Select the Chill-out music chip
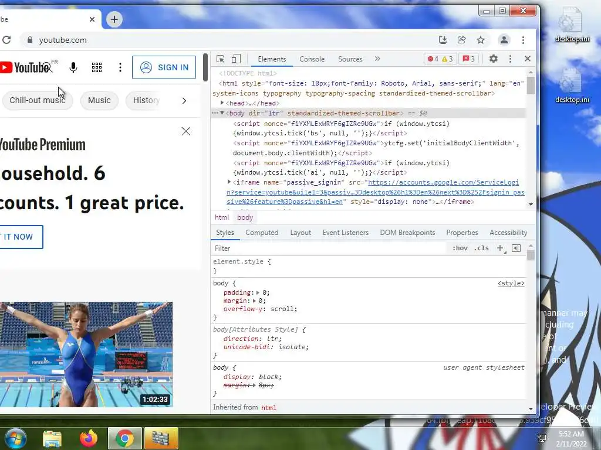Image resolution: width=601 pixels, height=450 pixels. click(37, 100)
